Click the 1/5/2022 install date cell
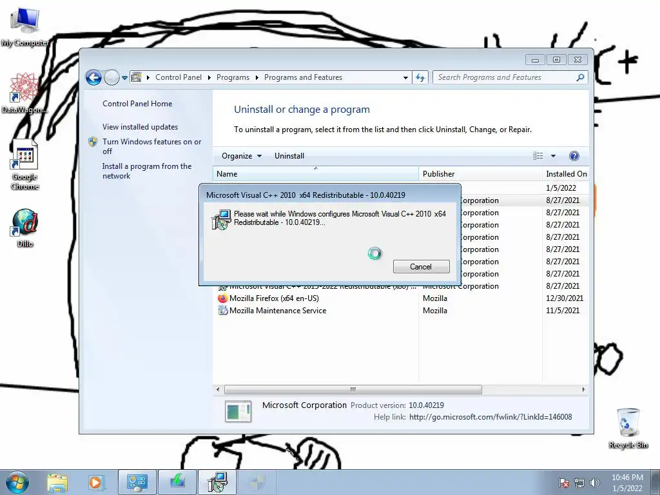The image size is (660, 495). pos(561,188)
